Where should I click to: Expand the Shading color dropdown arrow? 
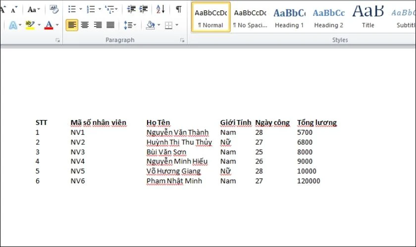coord(159,25)
